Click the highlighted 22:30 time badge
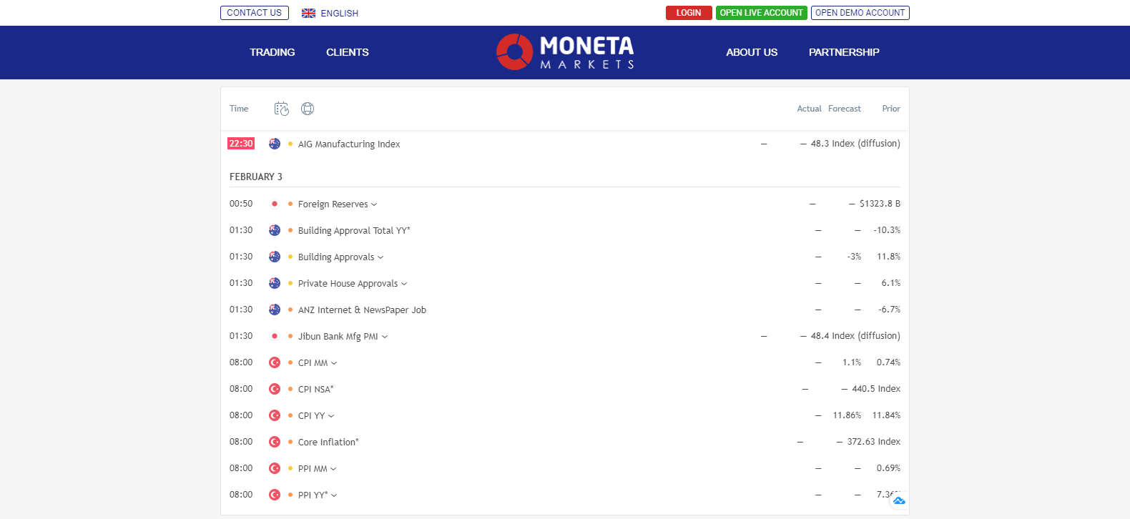The width and height of the screenshot is (1130, 519). pos(241,144)
